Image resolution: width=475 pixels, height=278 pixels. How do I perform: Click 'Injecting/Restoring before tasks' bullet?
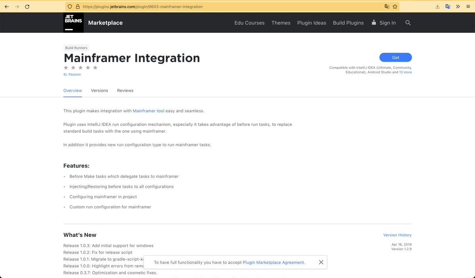point(122,187)
